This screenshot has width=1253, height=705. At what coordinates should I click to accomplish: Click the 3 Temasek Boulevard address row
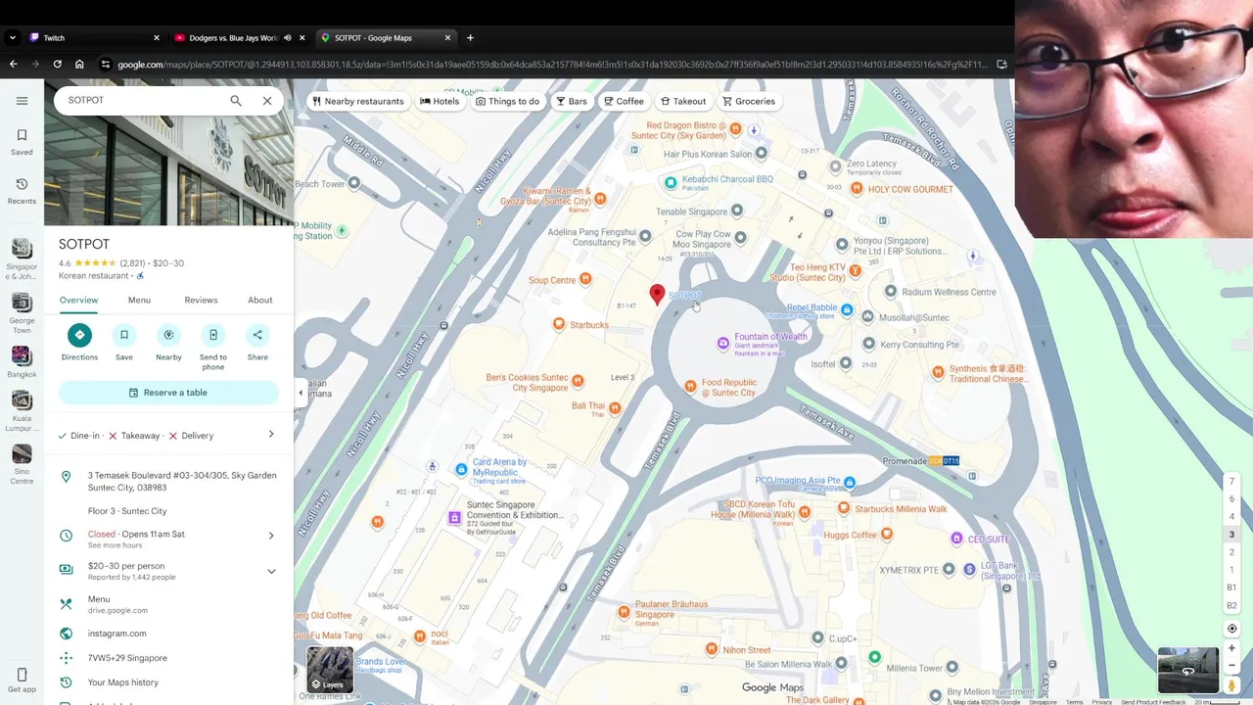click(x=168, y=481)
